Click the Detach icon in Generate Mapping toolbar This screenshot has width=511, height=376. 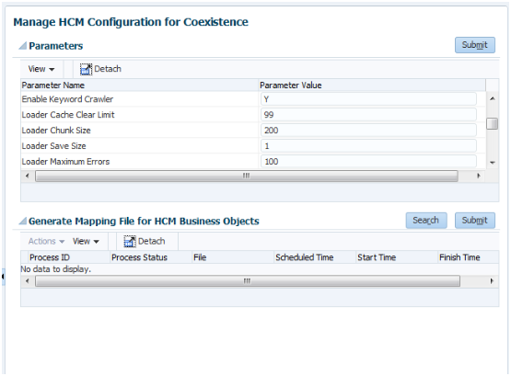130,242
